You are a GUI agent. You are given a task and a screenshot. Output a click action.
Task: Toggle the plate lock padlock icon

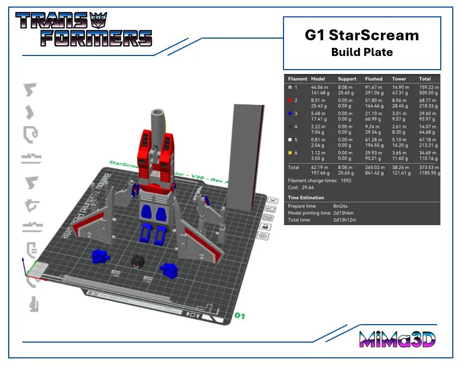266,226
